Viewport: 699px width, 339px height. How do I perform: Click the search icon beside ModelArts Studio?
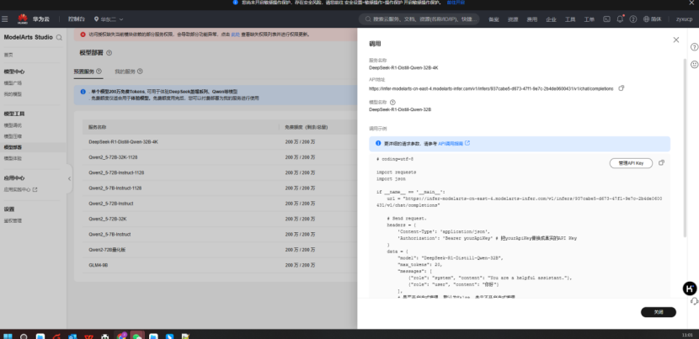(59, 37)
